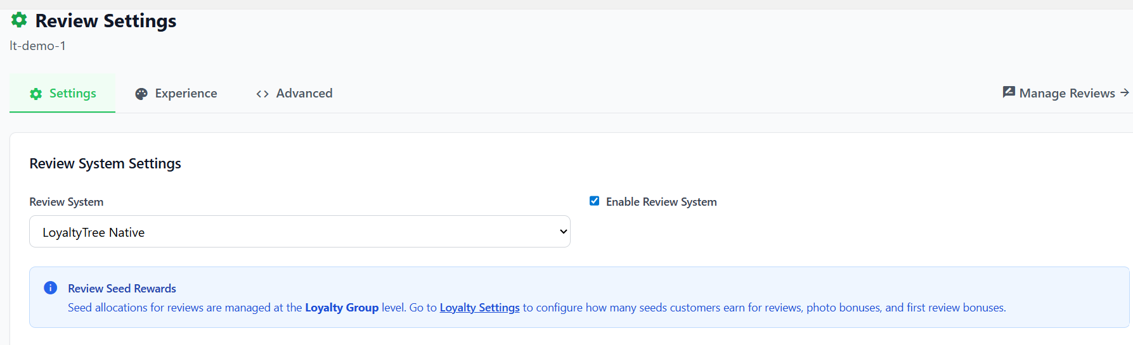Switch to the Experience tab
This screenshot has width=1133, height=345.
pyautogui.click(x=186, y=94)
